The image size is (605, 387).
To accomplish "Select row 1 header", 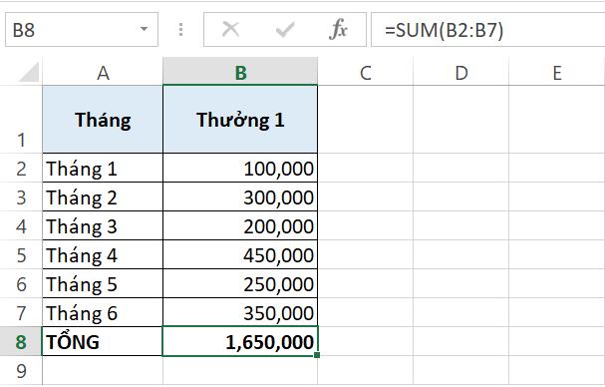I will [21, 120].
